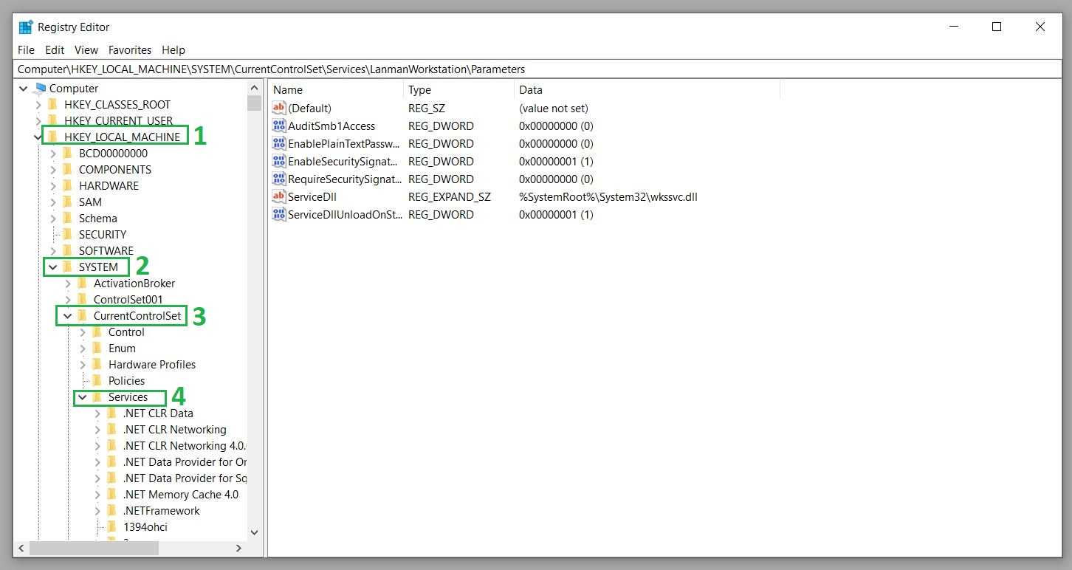This screenshot has height=570, width=1072.
Task: Click the %SystemRoot%\System32\wkssvc.dll data cell
Action: coord(608,197)
